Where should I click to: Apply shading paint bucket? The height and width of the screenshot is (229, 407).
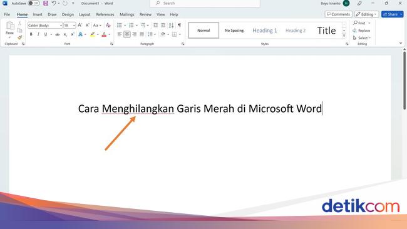click(163, 34)
